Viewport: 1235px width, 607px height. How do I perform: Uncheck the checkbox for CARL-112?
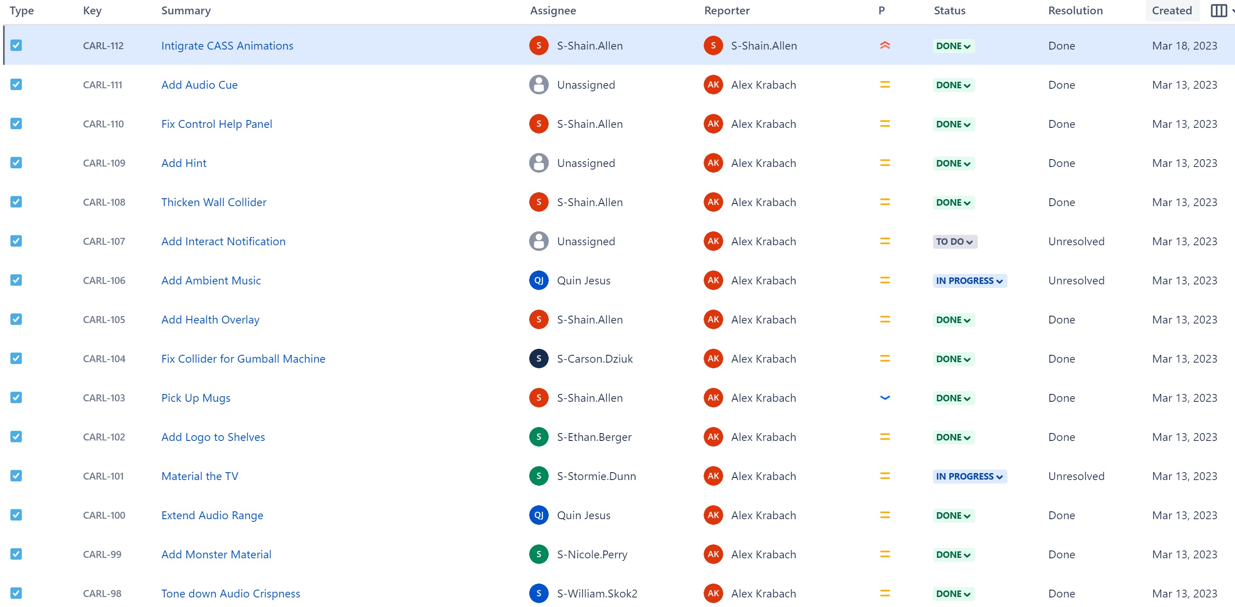pyautogui.click(x=16, y=46)
